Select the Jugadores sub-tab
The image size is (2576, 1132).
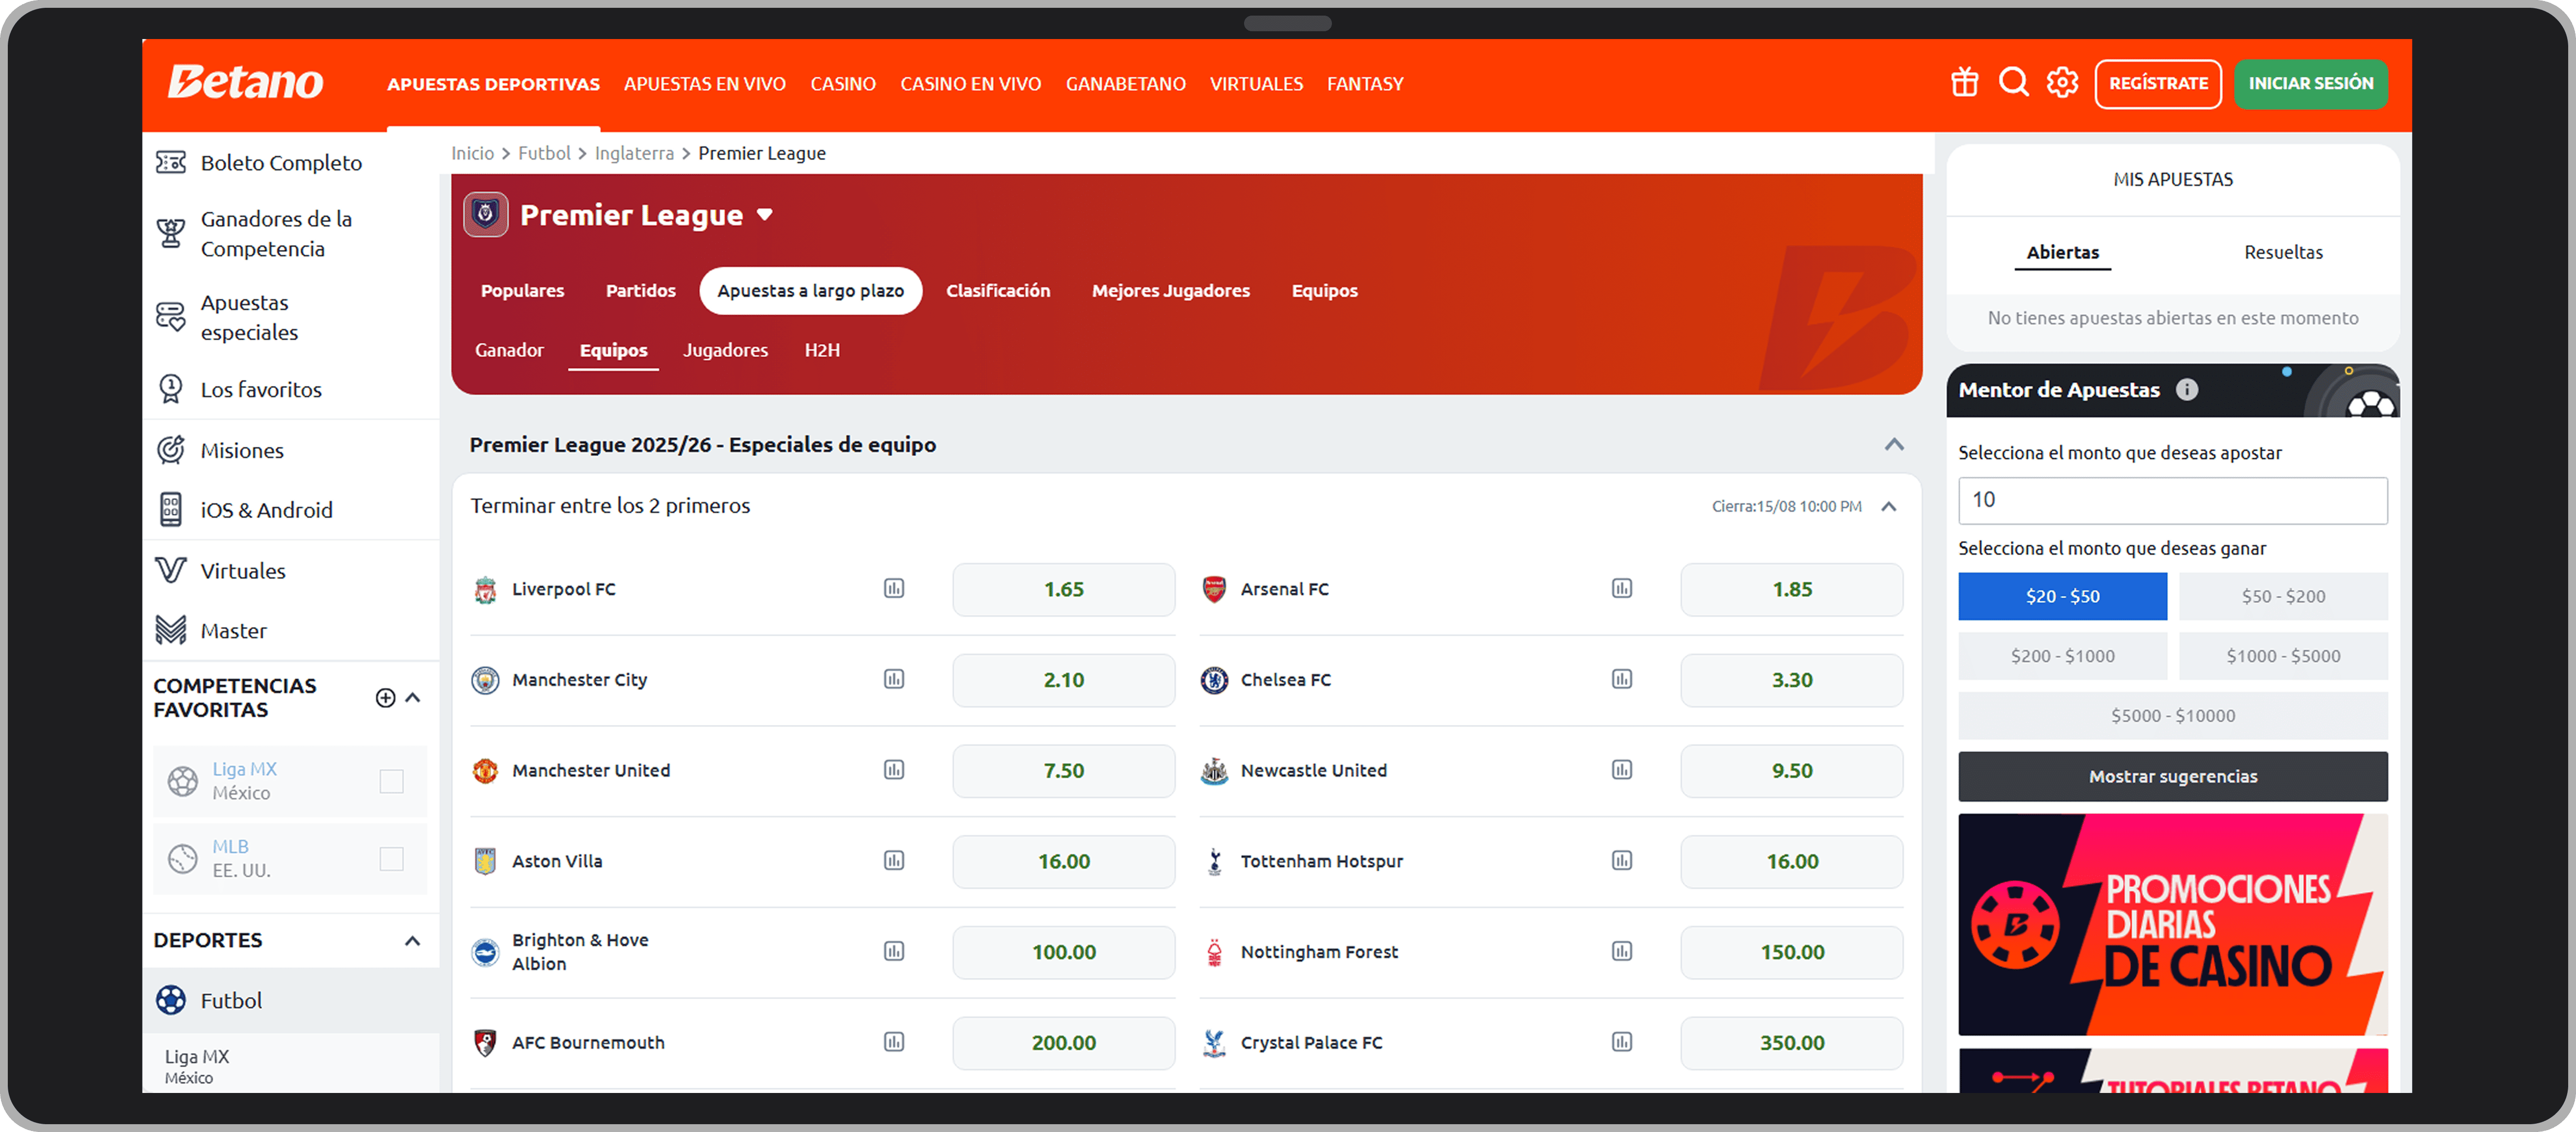point(726,350)
